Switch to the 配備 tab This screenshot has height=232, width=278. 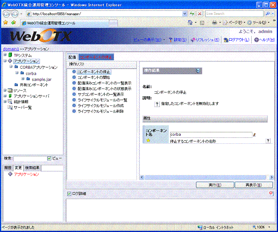tap(72, 57)
